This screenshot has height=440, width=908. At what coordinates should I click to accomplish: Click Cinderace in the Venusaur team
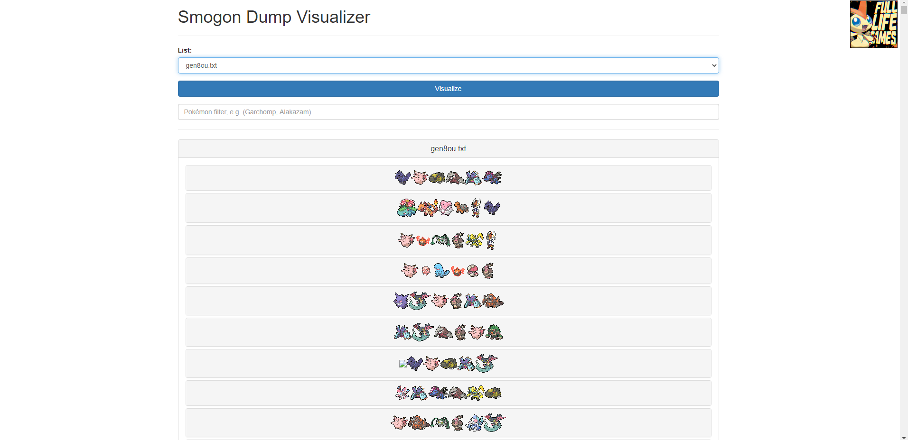pos(476,208)
